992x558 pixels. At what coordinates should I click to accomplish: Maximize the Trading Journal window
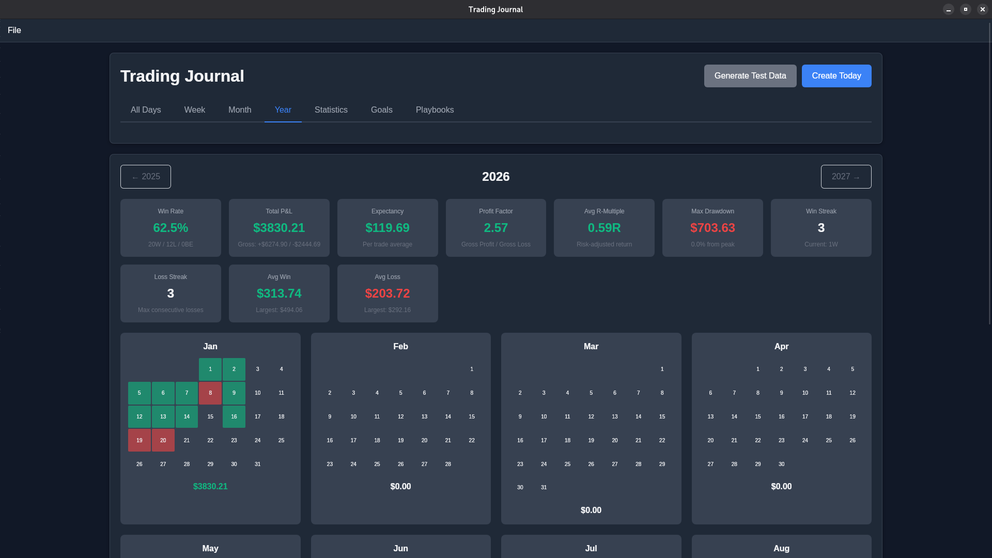tap(965, 9)
